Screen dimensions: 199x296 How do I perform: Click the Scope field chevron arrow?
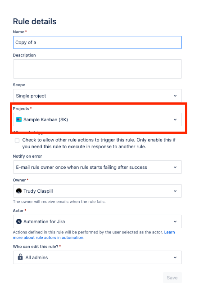click(x=175, y=96)
